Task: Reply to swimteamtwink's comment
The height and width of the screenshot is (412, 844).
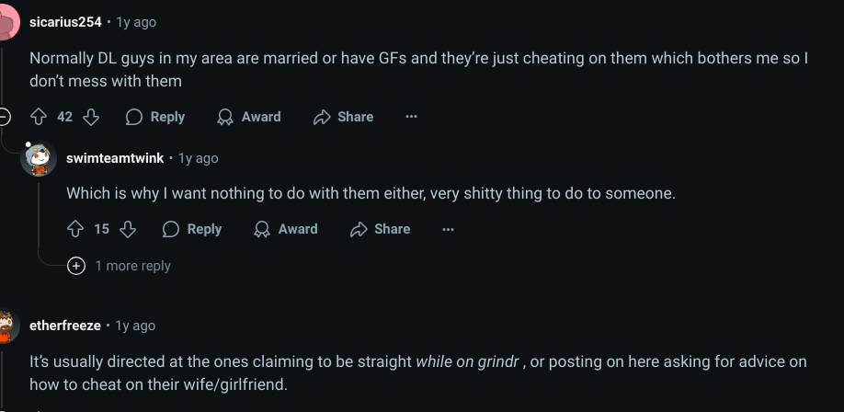Action: pos(192,229)
